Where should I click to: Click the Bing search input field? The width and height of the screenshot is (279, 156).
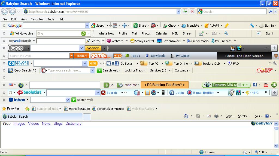click(59, 33)
